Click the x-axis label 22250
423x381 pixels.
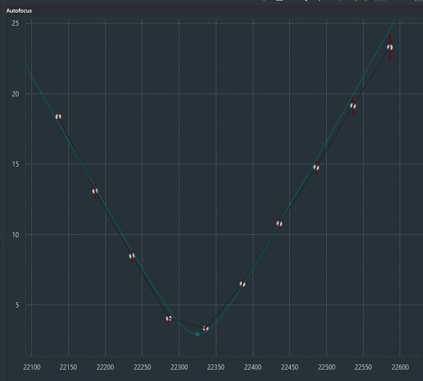(x=142, y=367)
